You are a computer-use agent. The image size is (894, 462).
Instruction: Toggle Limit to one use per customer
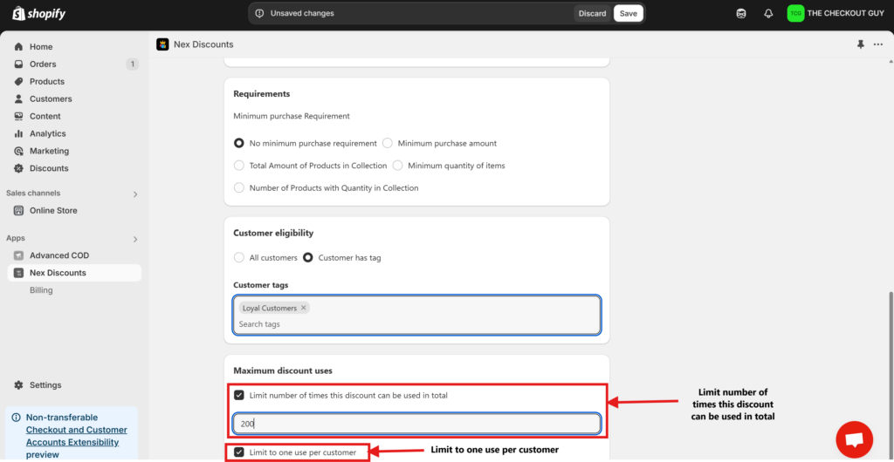(239, 452)
